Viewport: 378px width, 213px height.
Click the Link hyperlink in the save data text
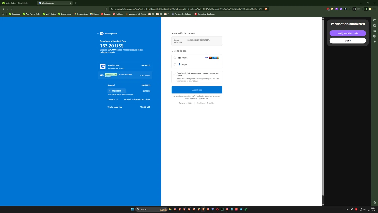click(196, 81)
